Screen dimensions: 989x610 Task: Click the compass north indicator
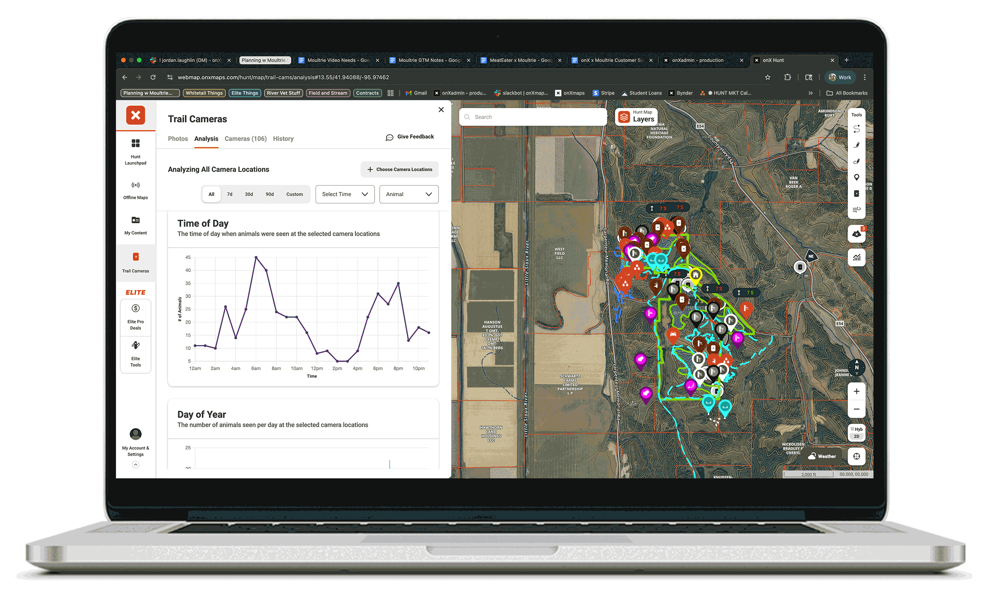pos(857,367)
